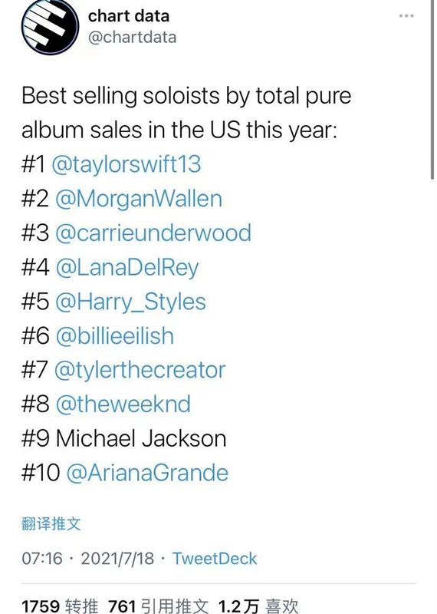View the 1.2万 喜欢 likes list
This screenshot has height=614, width=437.
(258, 606)
